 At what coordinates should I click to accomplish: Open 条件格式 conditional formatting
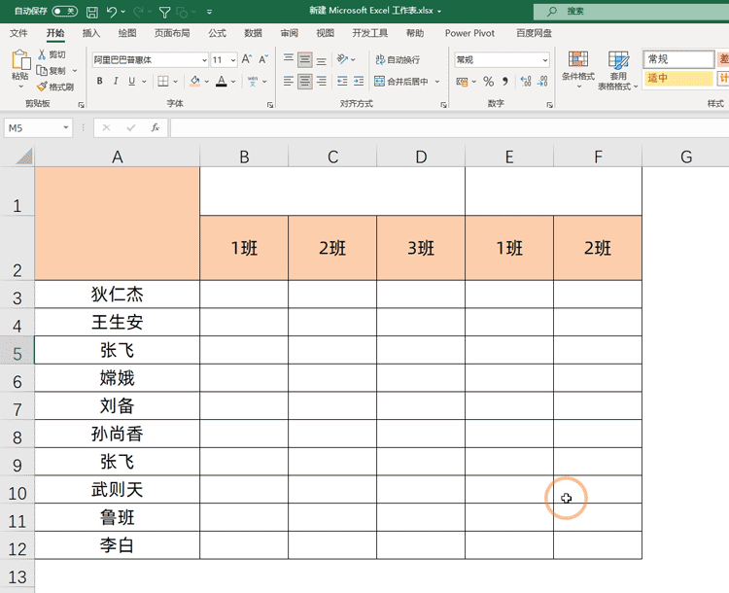[x=578, y=69]
